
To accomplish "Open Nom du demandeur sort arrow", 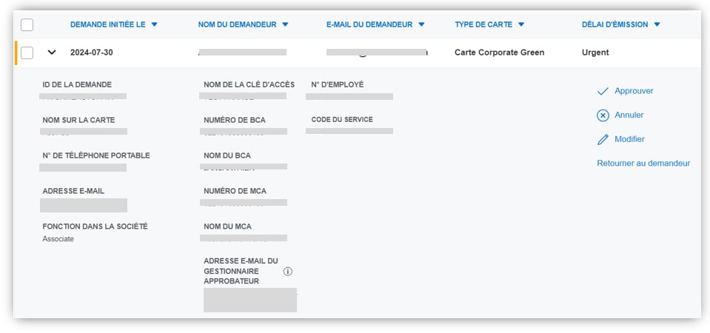I will pyautogui.click(x=285, y=24).
